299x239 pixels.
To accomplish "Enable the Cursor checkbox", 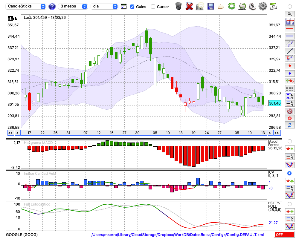I will 153,7.
